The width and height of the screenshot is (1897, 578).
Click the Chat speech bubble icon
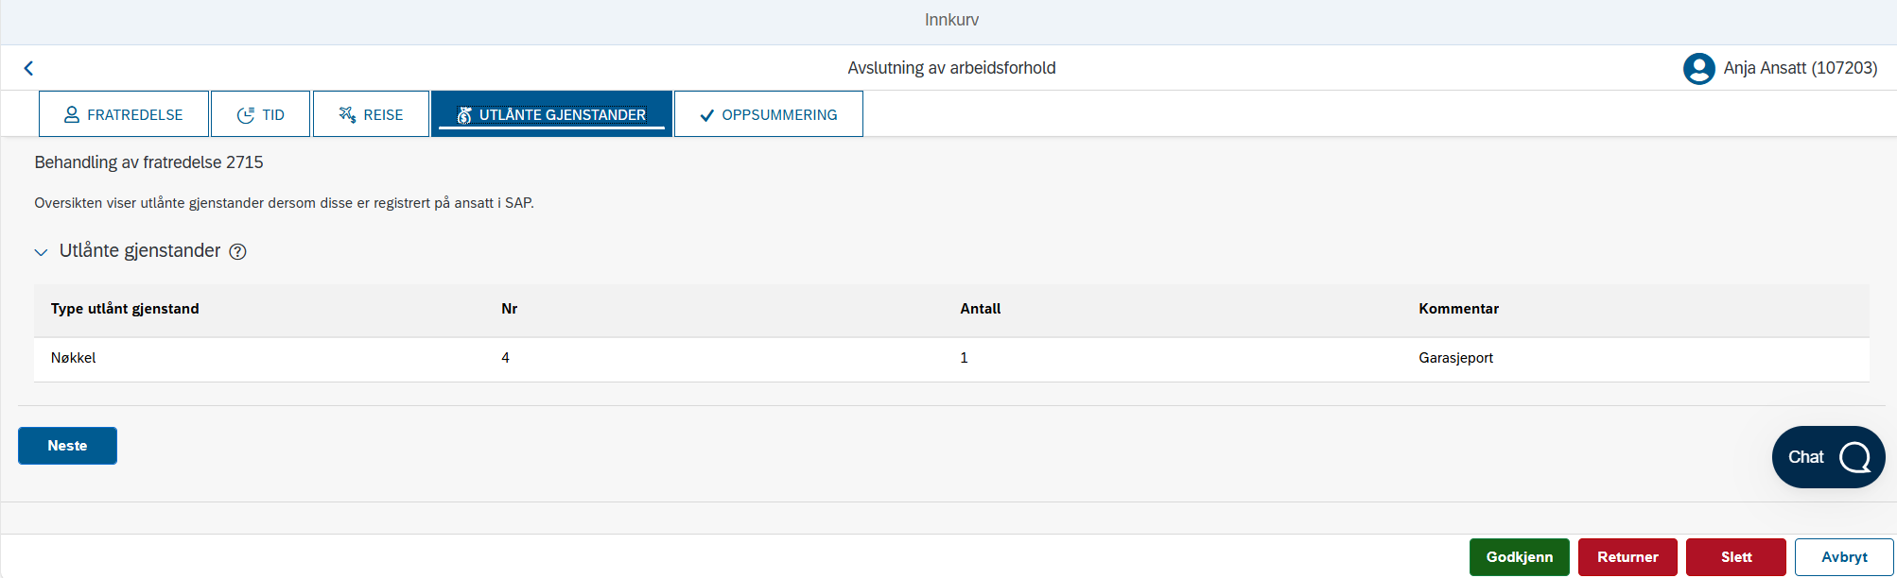tap(1854, 457)
